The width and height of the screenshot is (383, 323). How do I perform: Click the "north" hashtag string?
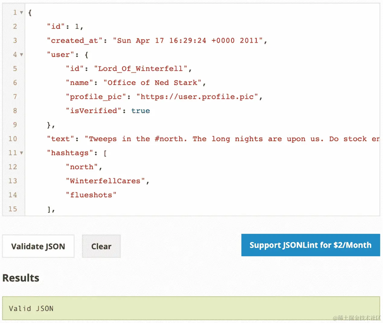(x=81, y=167)
